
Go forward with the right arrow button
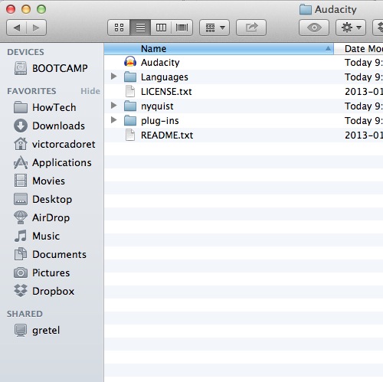36,28
